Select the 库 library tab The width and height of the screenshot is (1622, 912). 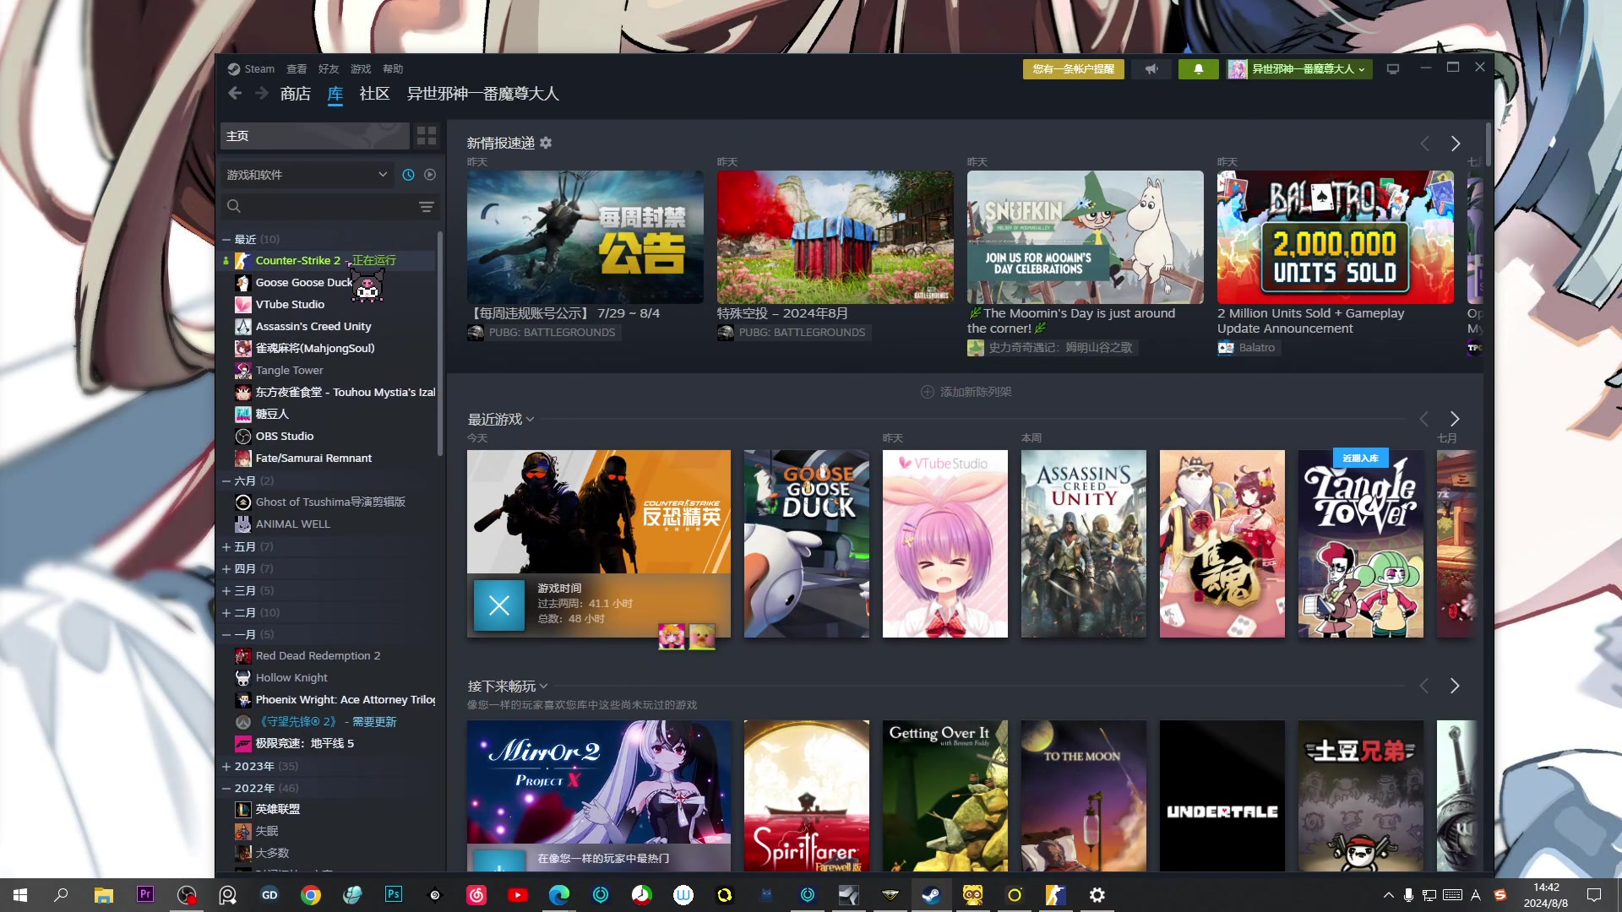click(x=335, y=94)
